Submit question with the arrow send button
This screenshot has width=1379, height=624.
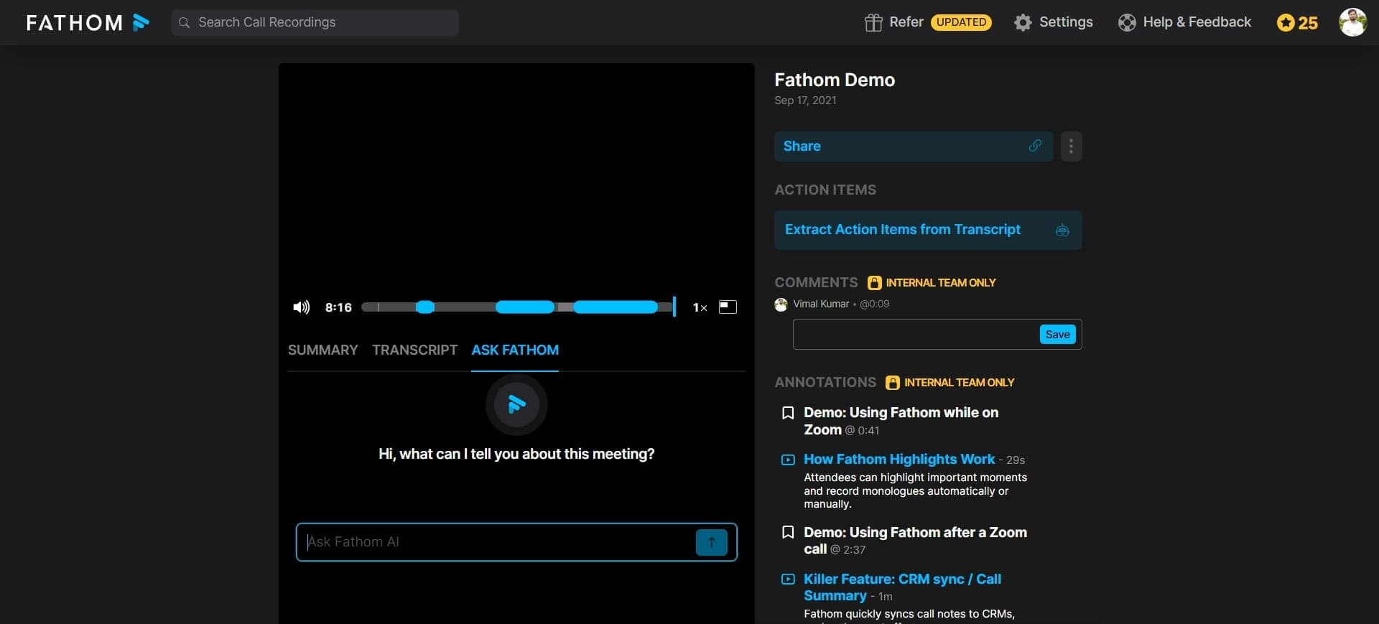(x=711, y=542)
